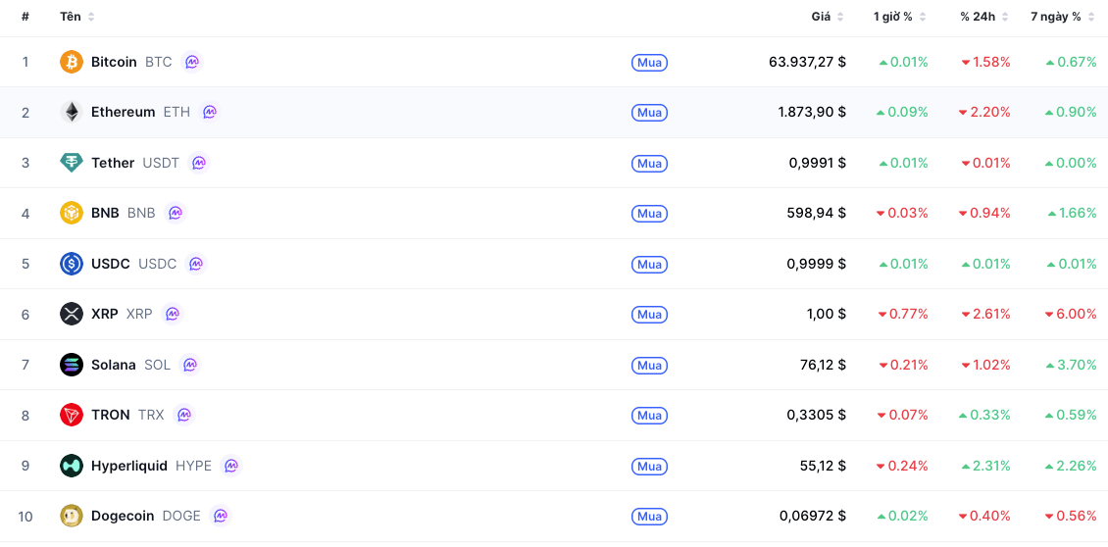This screenshot has width=1108, height=547.
Task: Open the community chat icon beside USDT
Action: click(x=199, y=164)
